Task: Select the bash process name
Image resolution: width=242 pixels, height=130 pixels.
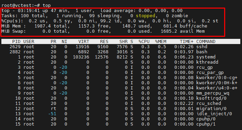Action: point(201,52)
